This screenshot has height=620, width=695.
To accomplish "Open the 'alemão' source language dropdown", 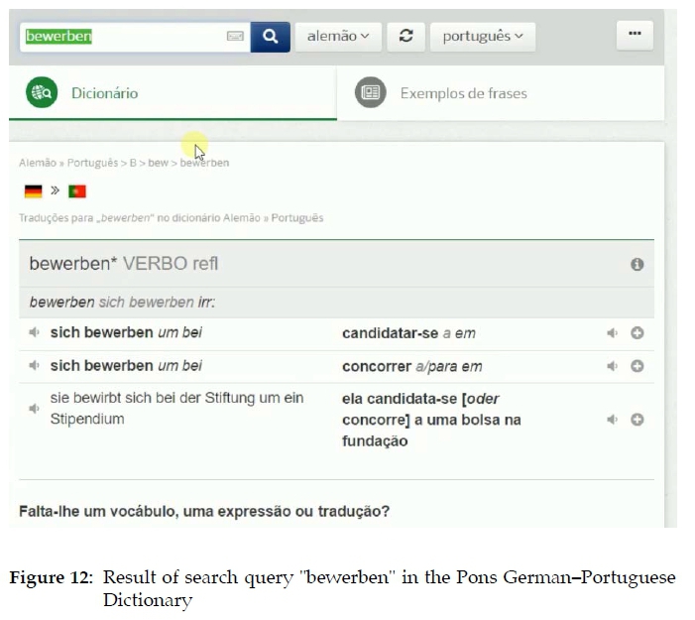I will point(337,37).
